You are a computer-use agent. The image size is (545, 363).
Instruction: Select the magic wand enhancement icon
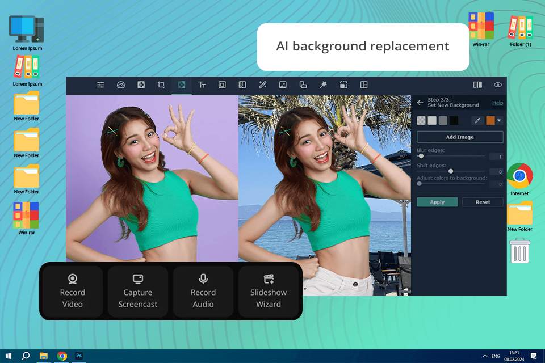262,85
